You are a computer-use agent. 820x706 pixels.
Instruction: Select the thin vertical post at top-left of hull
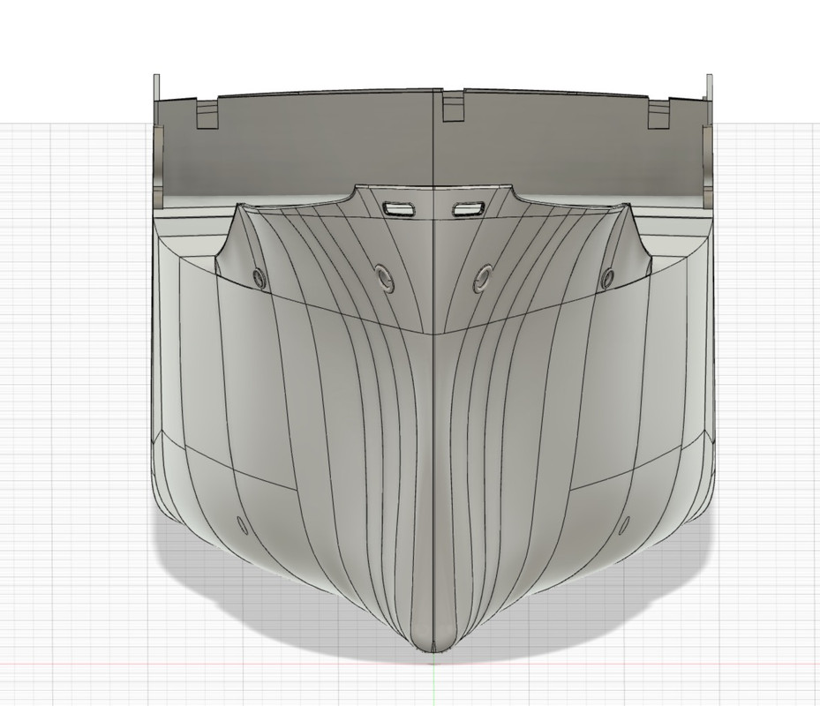click(x=156, y=87)
